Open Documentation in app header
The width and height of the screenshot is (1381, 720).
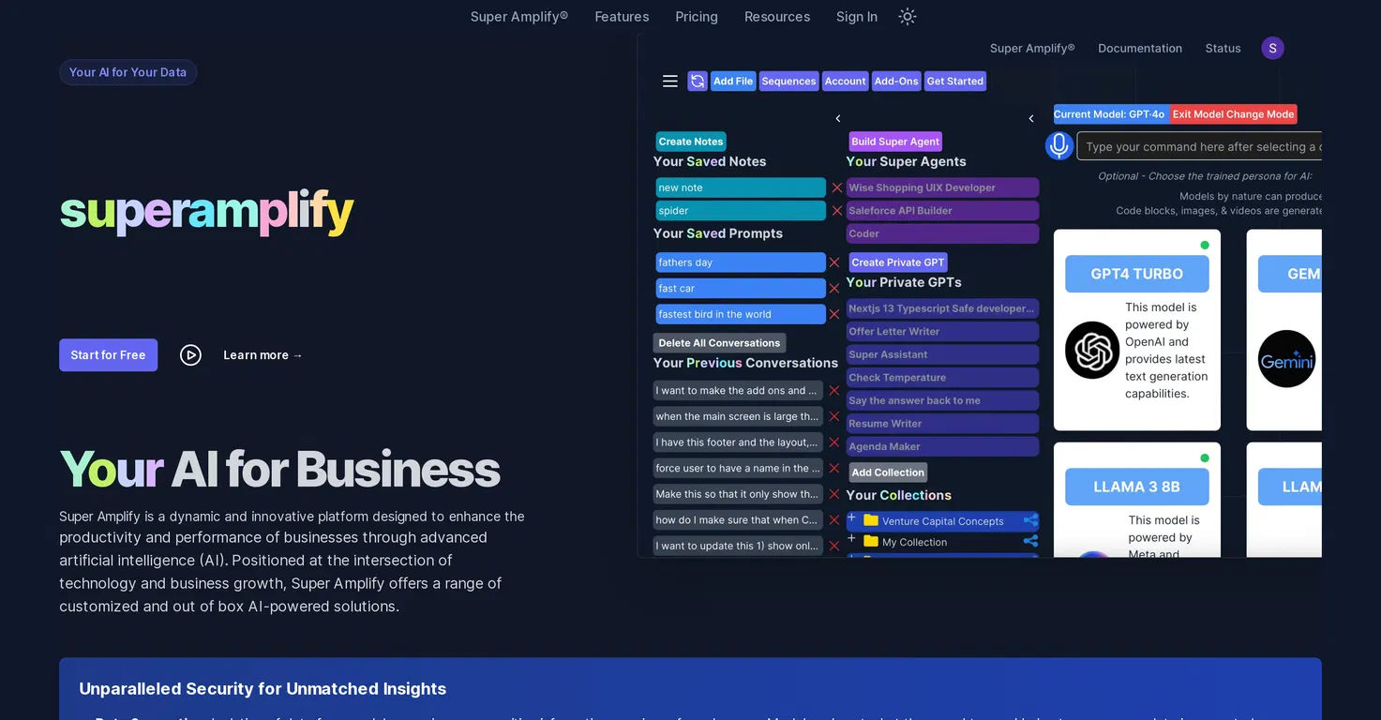click(x=1140, y=49)
